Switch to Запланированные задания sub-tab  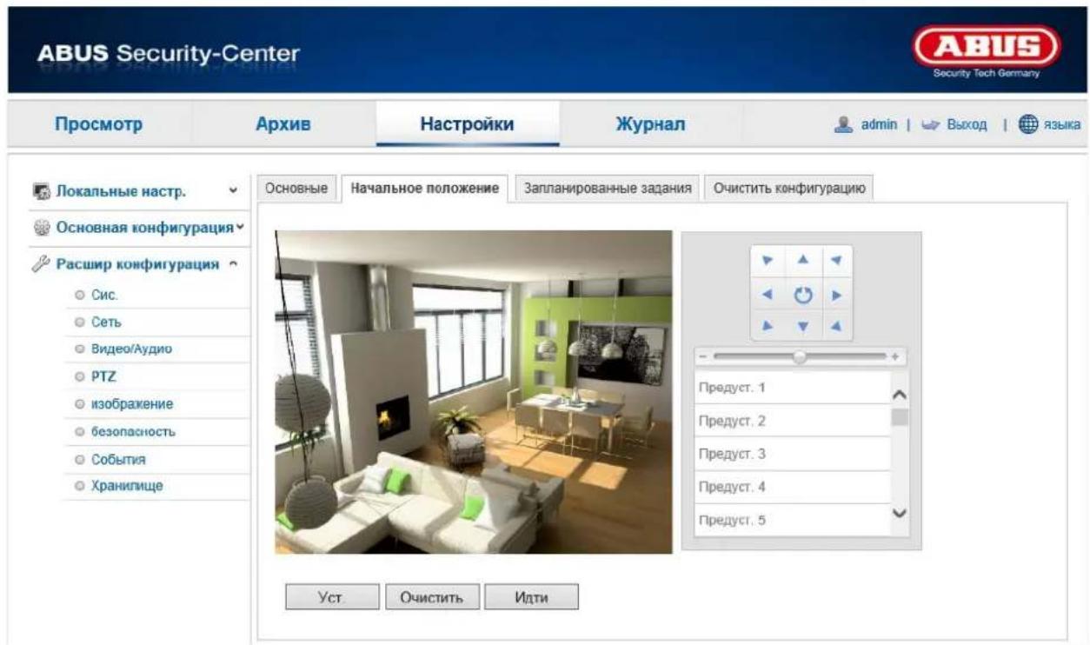tap(608, 190)
